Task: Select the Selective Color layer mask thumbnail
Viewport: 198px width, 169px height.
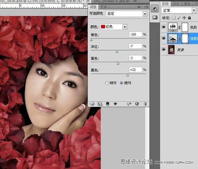Action: [185, 38]
